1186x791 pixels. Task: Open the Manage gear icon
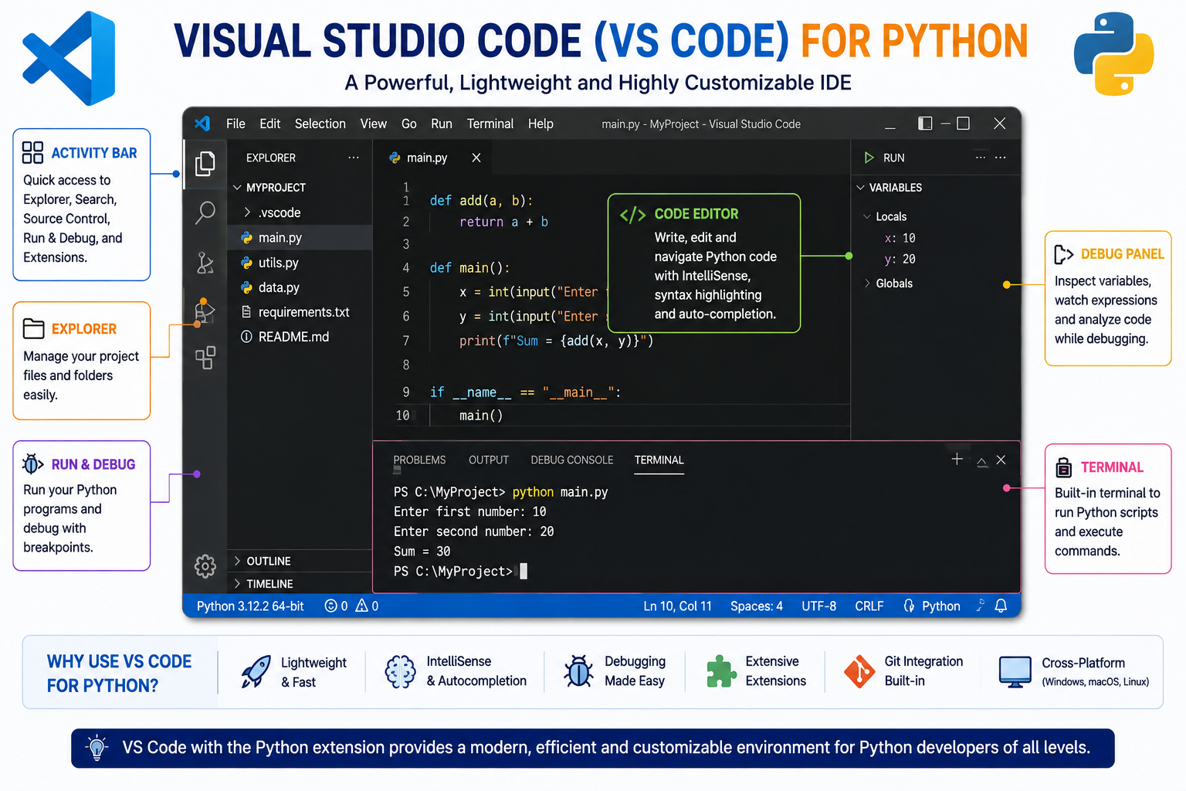tap(205, 566)
